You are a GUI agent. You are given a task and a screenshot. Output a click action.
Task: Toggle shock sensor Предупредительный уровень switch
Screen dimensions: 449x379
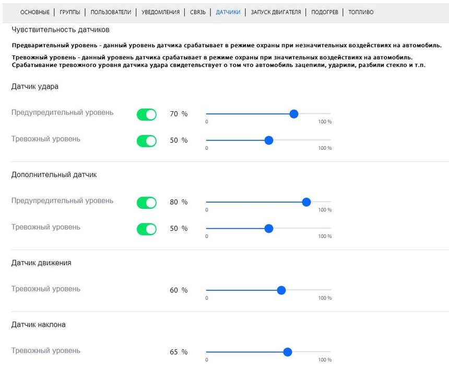click(147, 114)
